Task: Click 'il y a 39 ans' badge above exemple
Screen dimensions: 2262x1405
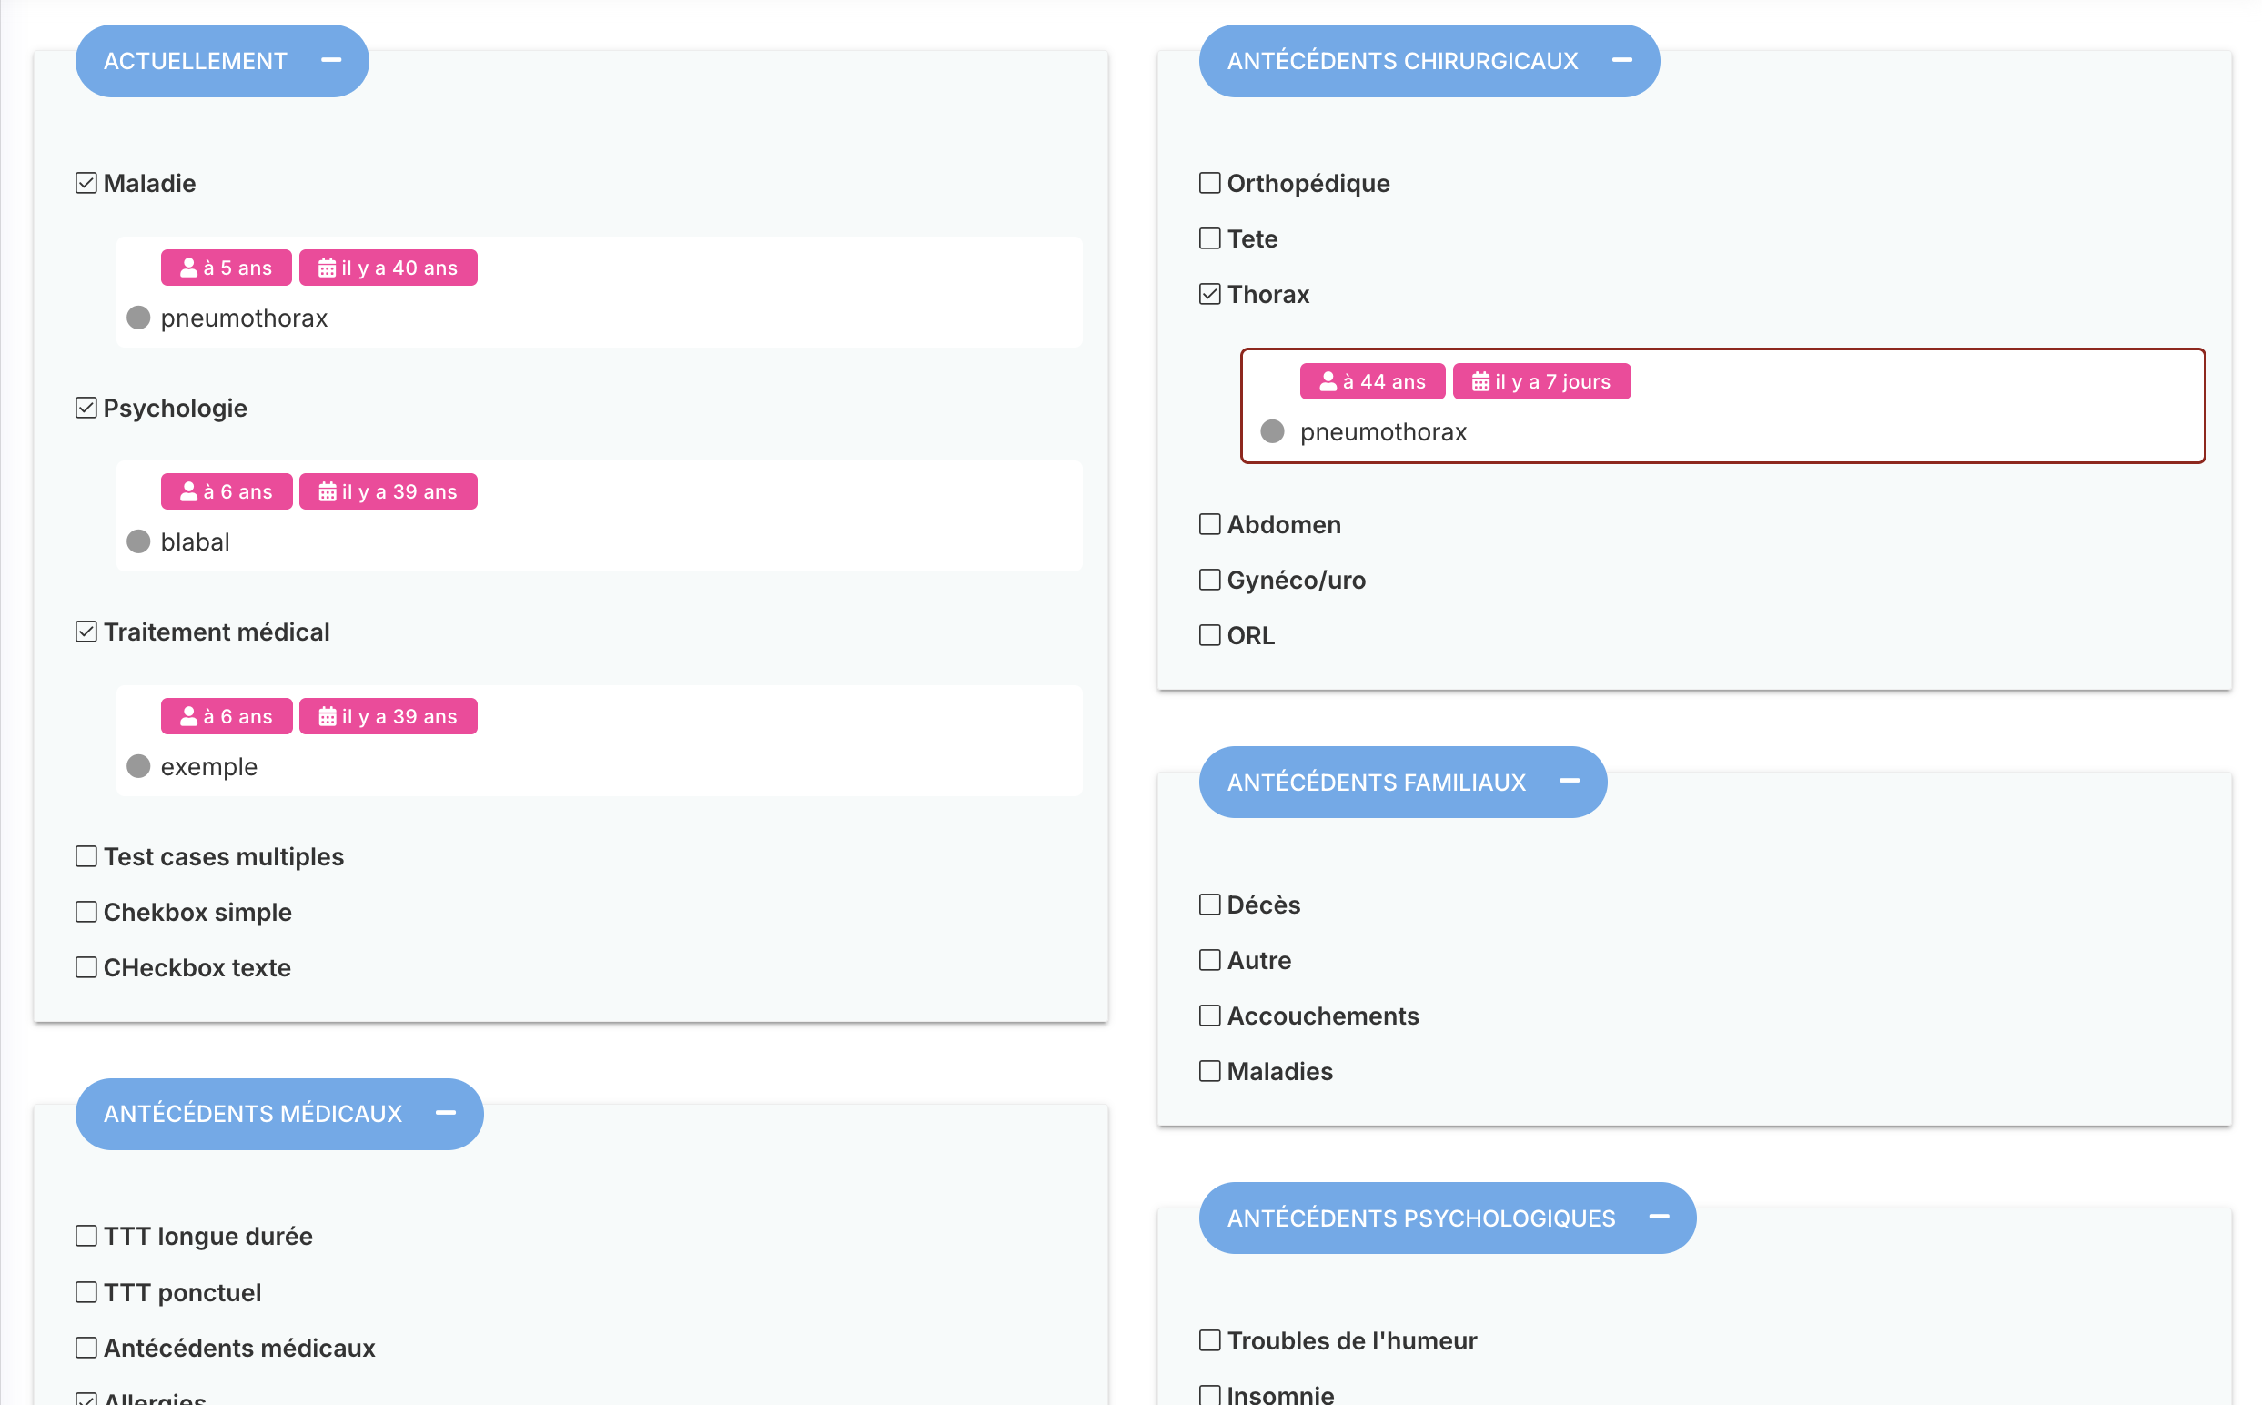Action: (389, 716)
